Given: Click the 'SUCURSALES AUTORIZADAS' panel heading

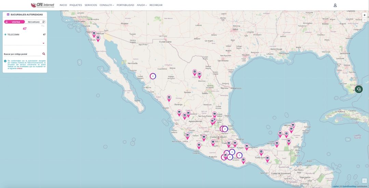Looking at the screenshot, I should pos(27,15).
